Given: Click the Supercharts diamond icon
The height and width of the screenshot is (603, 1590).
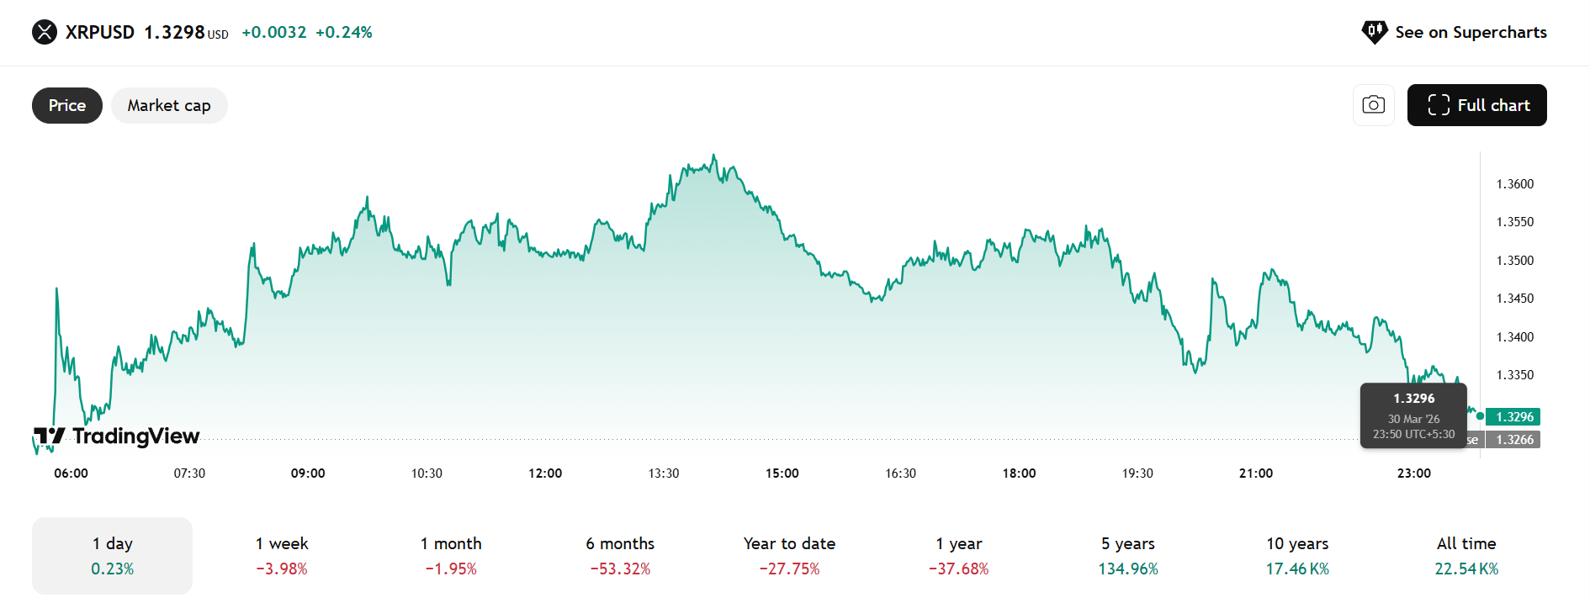Looking at the screenshot, I should [x=1375, y=32].
